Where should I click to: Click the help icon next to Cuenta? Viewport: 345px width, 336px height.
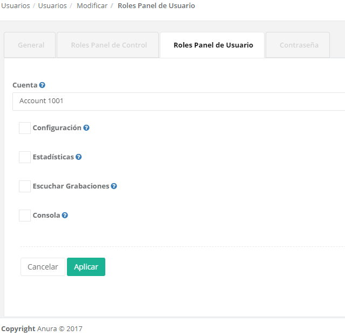(42, 85)
